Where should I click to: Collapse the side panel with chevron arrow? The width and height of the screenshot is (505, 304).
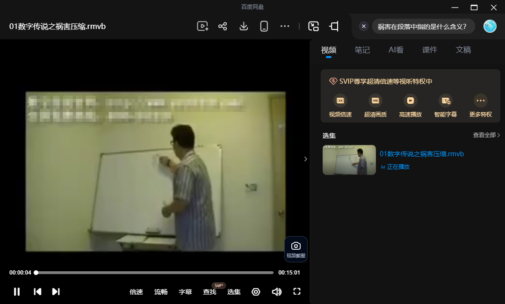point(306,159)
